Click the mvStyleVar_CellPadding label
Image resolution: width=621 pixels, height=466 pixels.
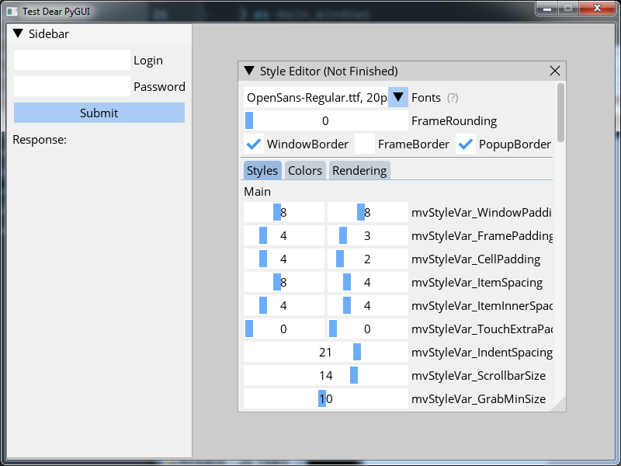pyautogui.click(x=476, y=259)
